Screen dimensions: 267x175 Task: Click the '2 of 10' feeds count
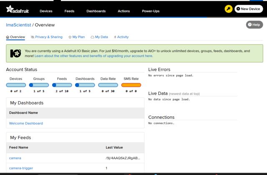pyautogui.click(x=62, y=91)
